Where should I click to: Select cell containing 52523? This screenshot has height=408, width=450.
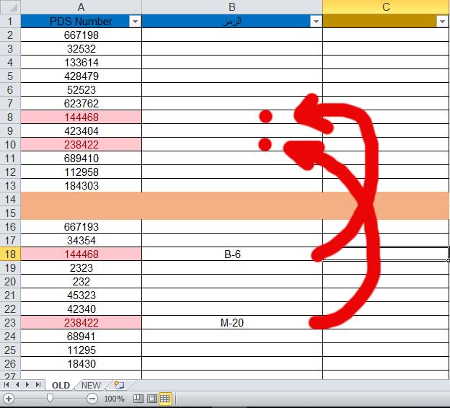pos(81,90)
